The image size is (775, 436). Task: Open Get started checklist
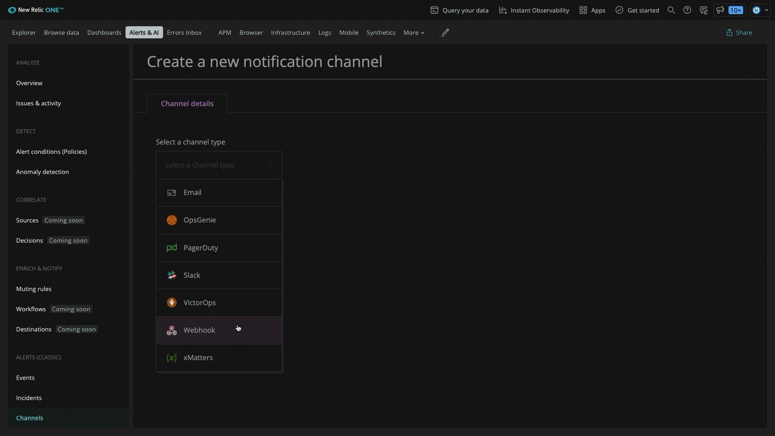point(637,10)
